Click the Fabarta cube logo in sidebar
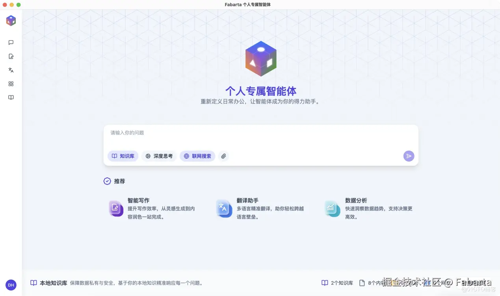 tap(11, 20)
